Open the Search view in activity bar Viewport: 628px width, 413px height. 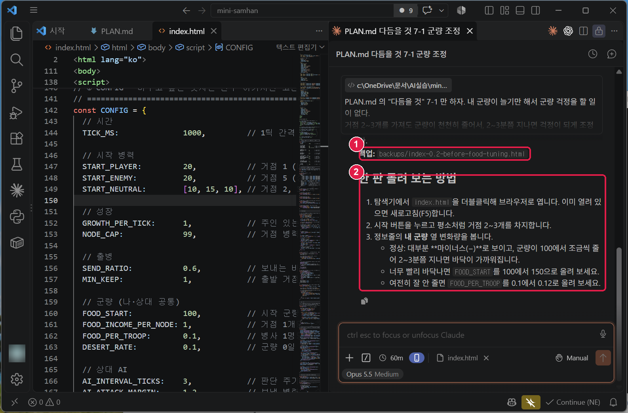click(x=17, y=60)
